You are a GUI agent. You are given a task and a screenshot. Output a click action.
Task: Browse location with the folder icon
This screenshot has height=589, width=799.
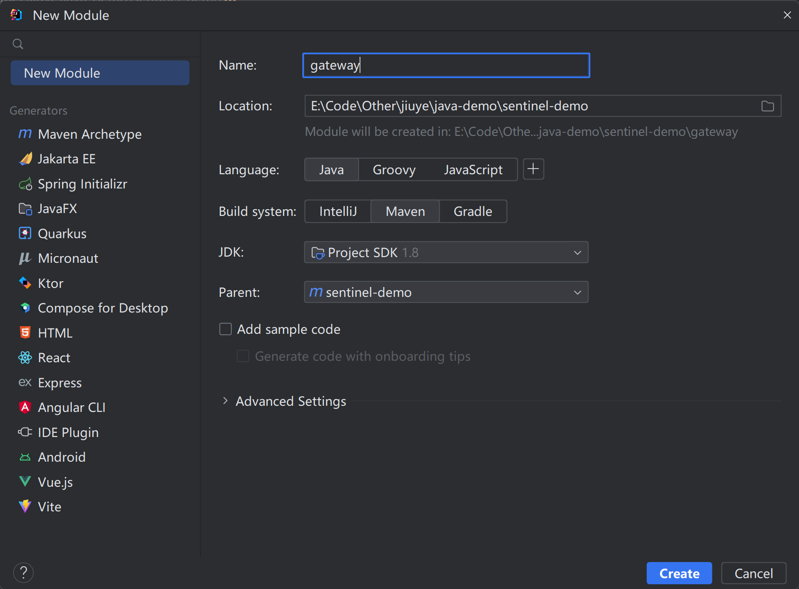[767, 106]
